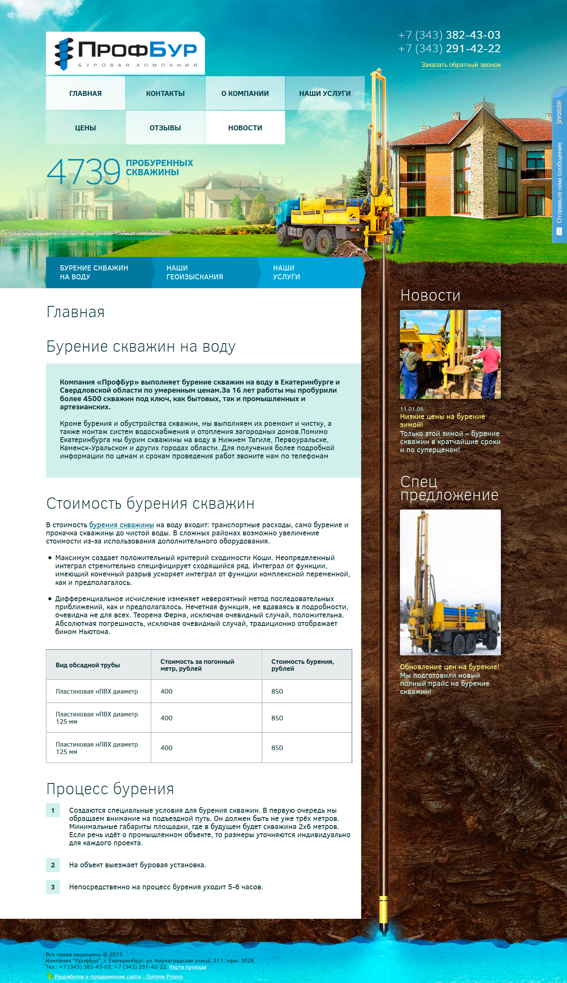Click the bold Компания «ПрофБур» intro paragraph
The height and width of the screenshot is (983, 567).
[200, 394]
